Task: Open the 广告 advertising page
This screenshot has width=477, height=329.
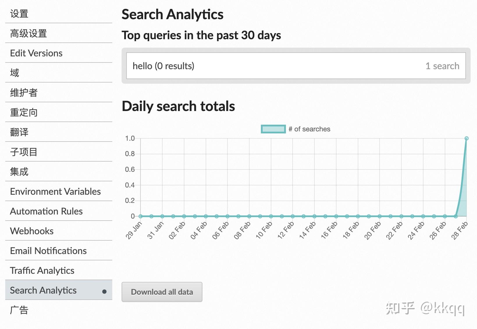Action: pos(19,310)
